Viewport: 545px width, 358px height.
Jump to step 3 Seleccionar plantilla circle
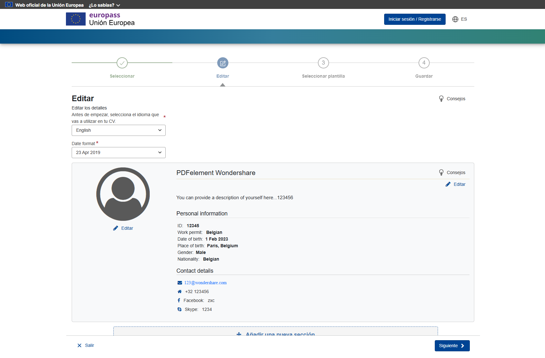pyautogui.click(x=323, y=63)
